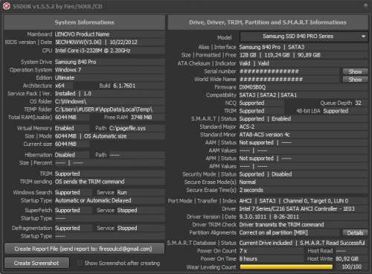The image size is (372, 274).
Task: Select SuperFetch Service 'Stopped' value
Action: tap(127, 211)
